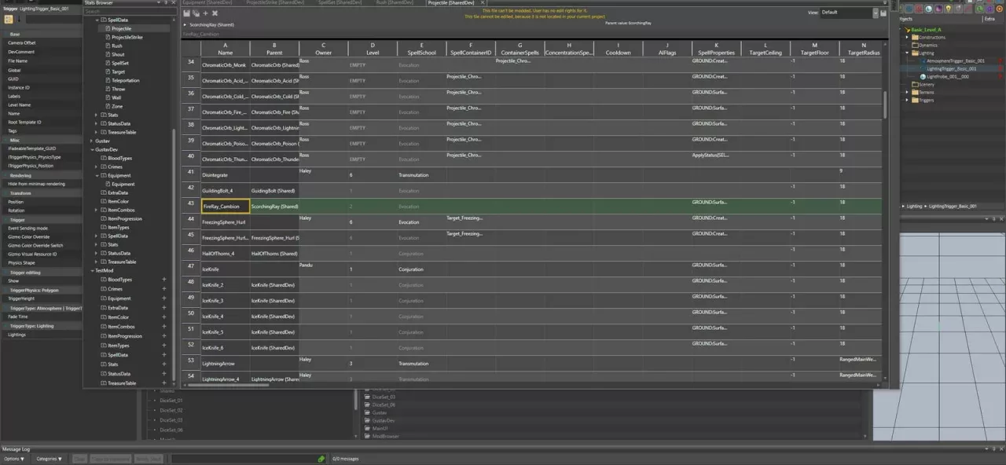Add new Equipment file under TestMod
The height and width of the screenshot is (465, 1006).
coord(164,298)
